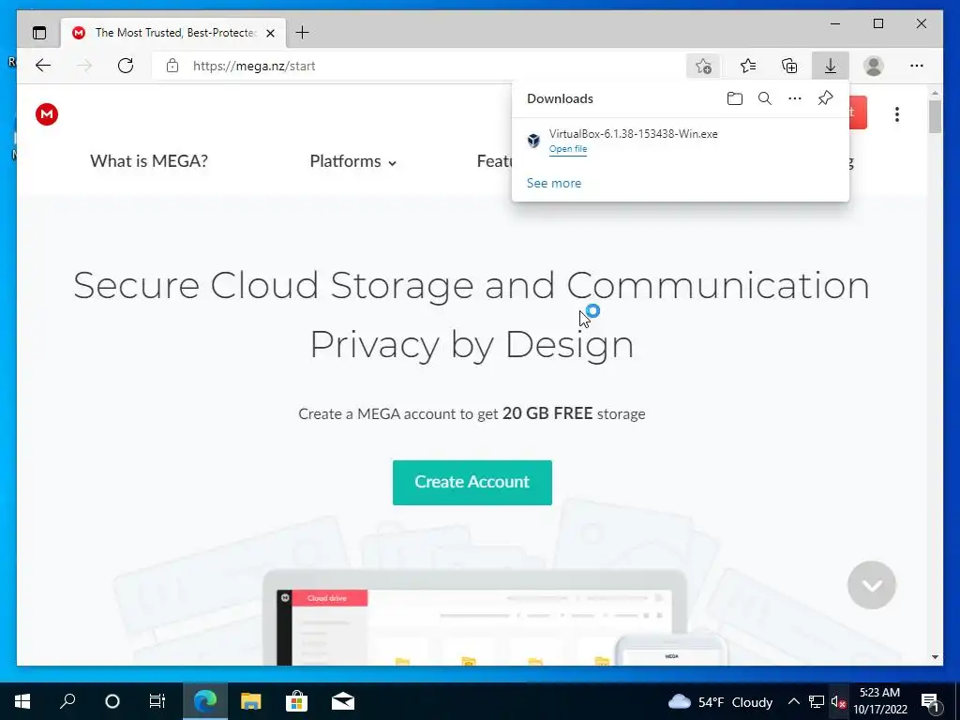Image resolution: width=960 pixels, height=720 pixels.
Task: Click the scroll-down circle arrow button
Action: [871, 585]
